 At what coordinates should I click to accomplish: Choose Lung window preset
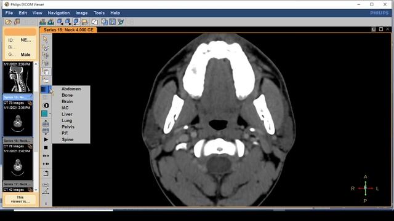tap(67, 120)
